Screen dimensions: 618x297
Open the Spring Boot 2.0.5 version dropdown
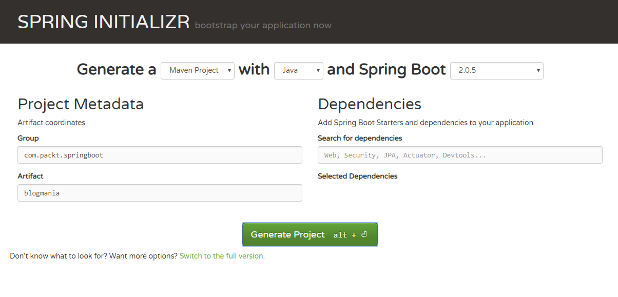[496, 71]
